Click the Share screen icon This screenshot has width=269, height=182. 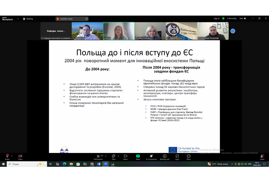point(138,156)
